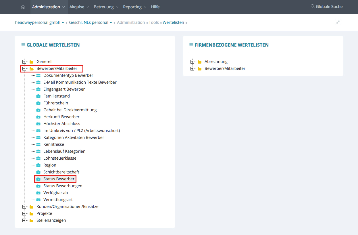358x235 pixels.
Task: Expand the firmenbezogene Bewerber/Mitarbeiter node
Action: coord(193,68)
